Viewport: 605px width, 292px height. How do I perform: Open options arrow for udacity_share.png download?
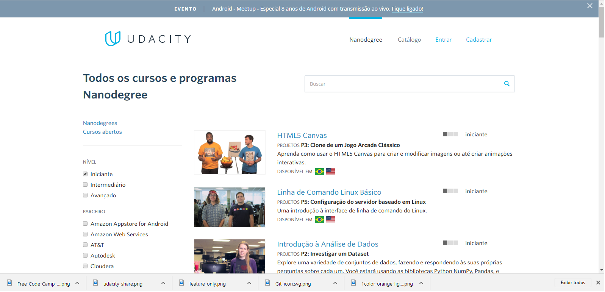[163, 283]
